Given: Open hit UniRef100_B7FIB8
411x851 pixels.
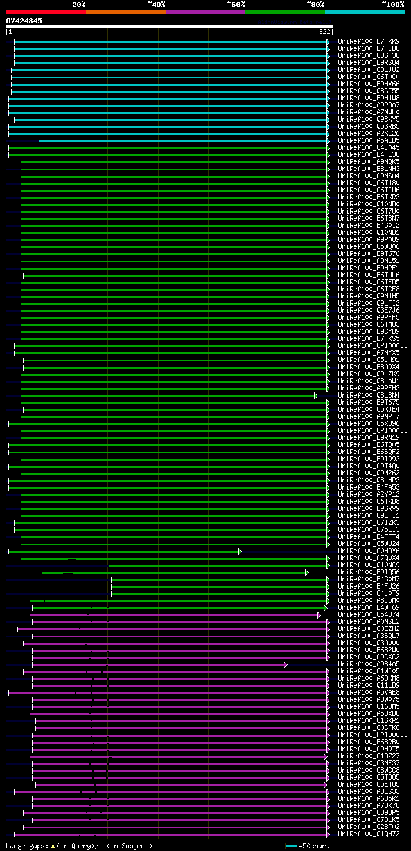Looking at the screenshot, I should pos(369,49).
